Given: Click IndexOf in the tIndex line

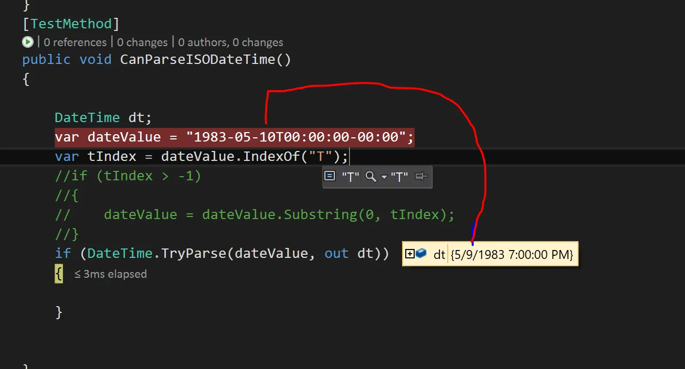Looking at the screenshot, I should (x=271, y=156).
